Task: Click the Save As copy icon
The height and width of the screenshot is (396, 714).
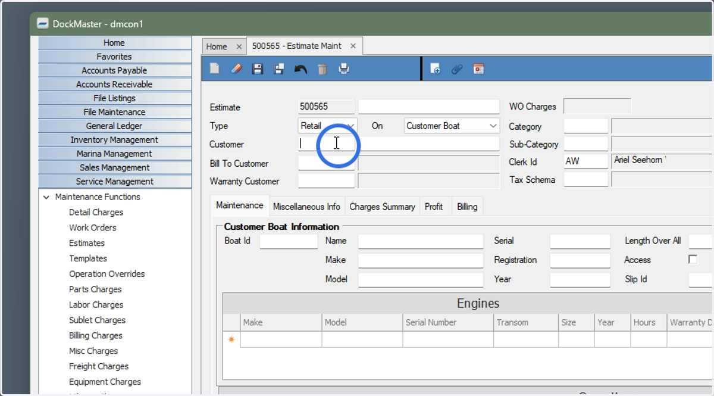Action: pos(279,69)
